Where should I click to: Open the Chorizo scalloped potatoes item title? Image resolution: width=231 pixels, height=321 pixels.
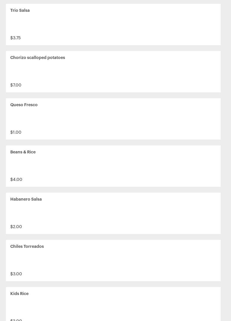click(38, 58)
